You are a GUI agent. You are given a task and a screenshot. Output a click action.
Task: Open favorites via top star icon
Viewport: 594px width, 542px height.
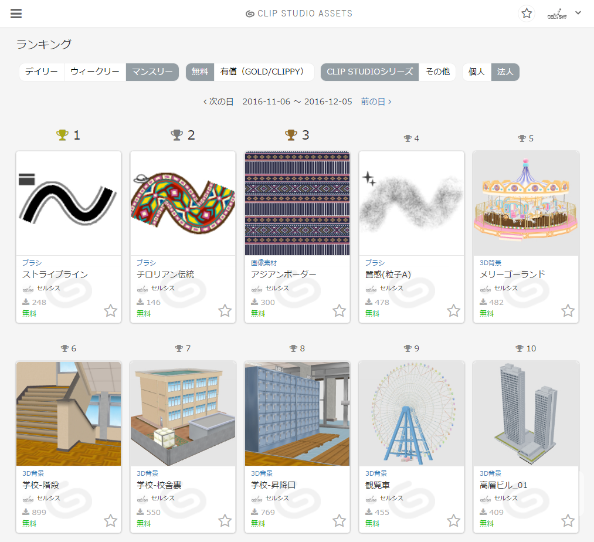(527, 13)
